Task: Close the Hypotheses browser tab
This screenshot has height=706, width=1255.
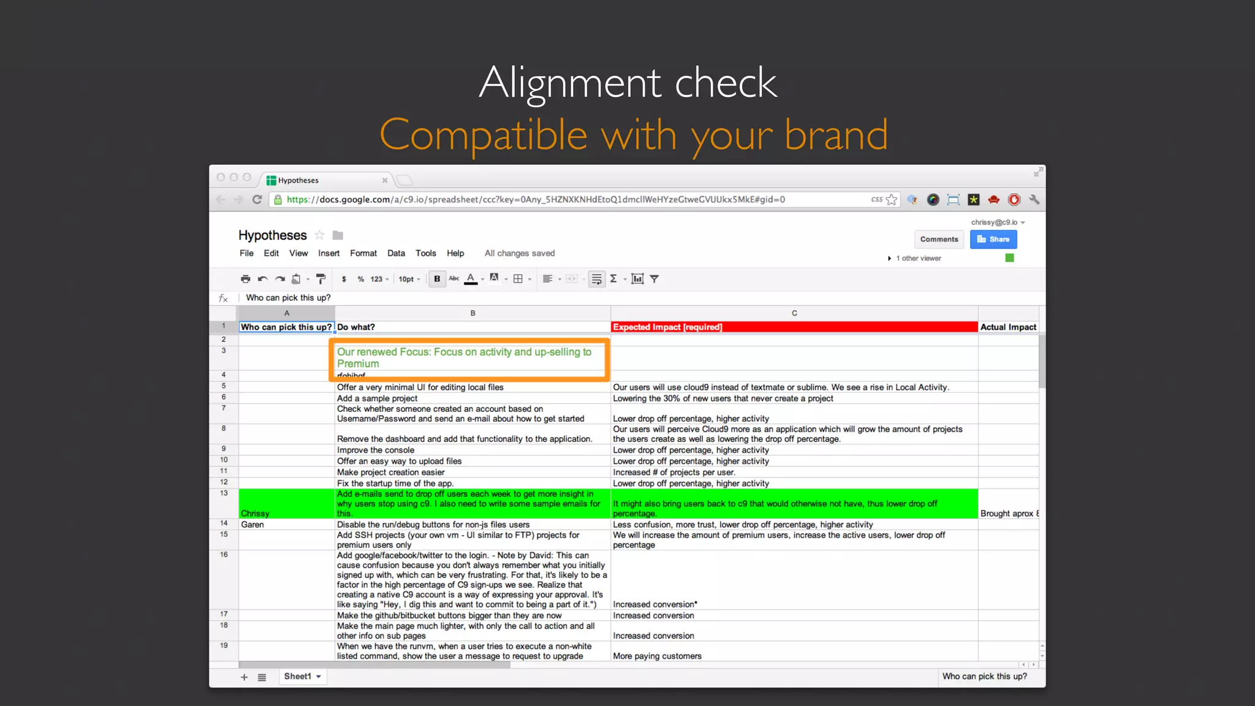Action: tap(385, 180)
